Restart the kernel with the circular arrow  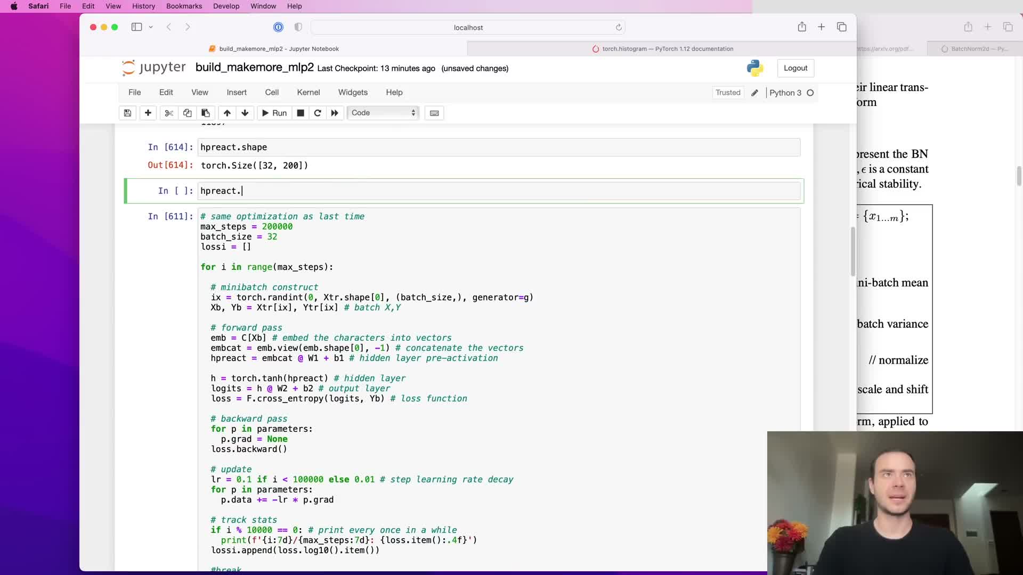coord(318,113)
